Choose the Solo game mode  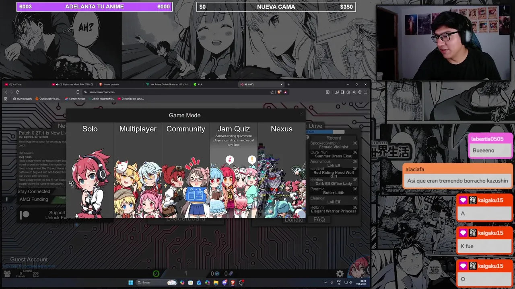coord(90,171)
